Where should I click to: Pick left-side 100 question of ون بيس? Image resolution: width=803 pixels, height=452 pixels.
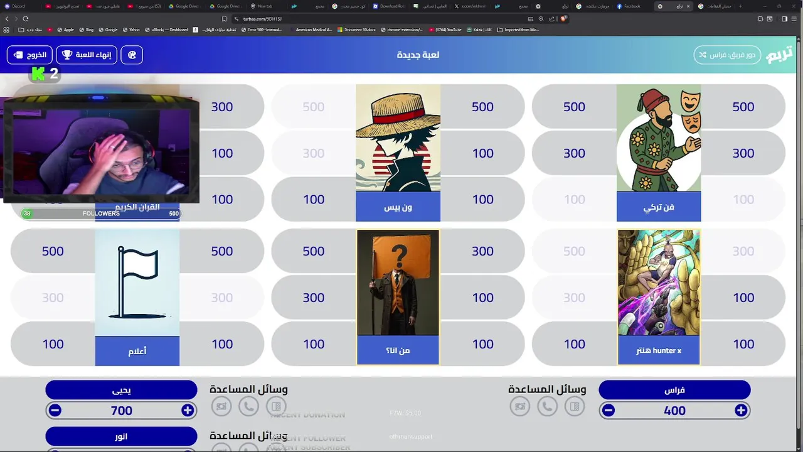(314, 200)
